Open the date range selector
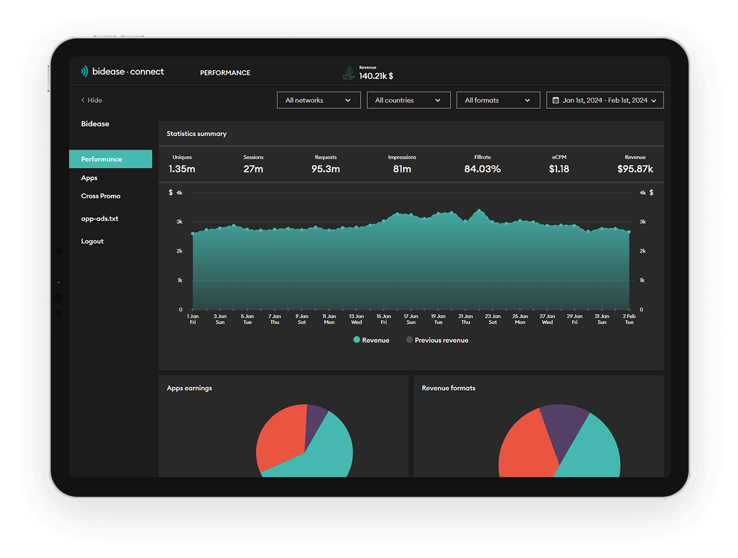Screen dimensions: 738x558 click(605, 101)
